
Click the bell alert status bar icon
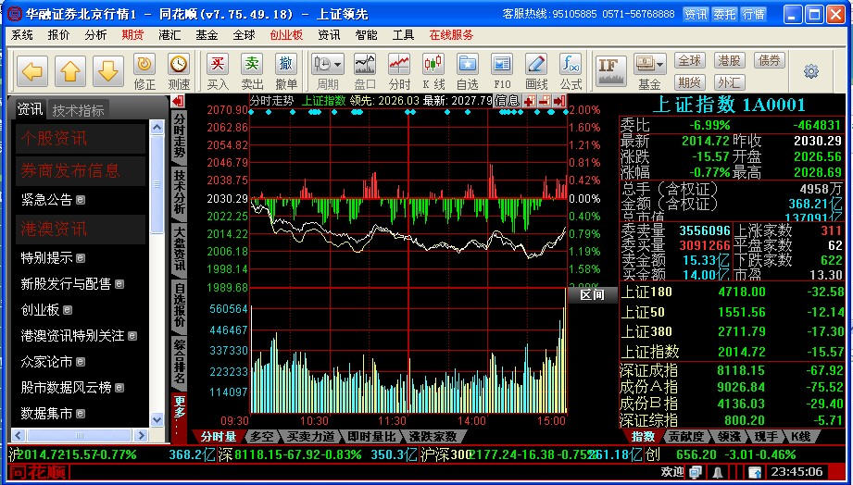pos(718,471)
